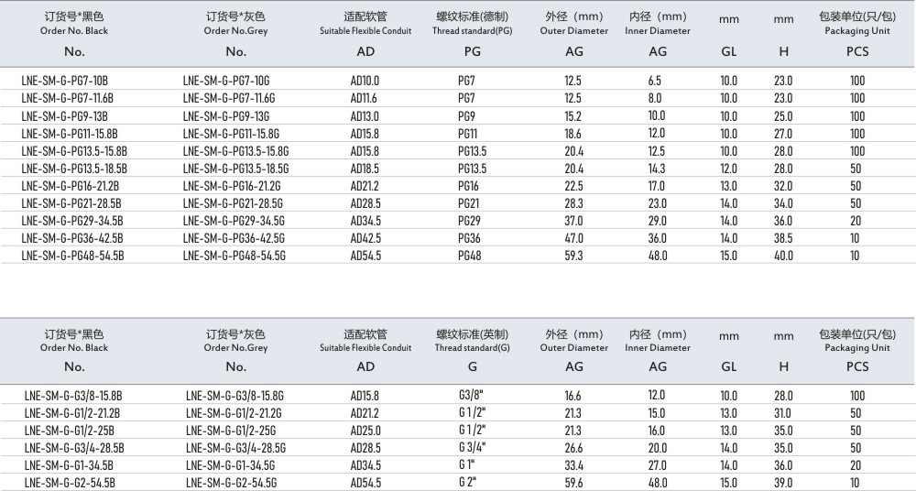Image resolution: width=916 pixels, height=491 pixels.
Task: Click order number LNE-SM-G-PG16-21.2B
Action: pos(70,186)
